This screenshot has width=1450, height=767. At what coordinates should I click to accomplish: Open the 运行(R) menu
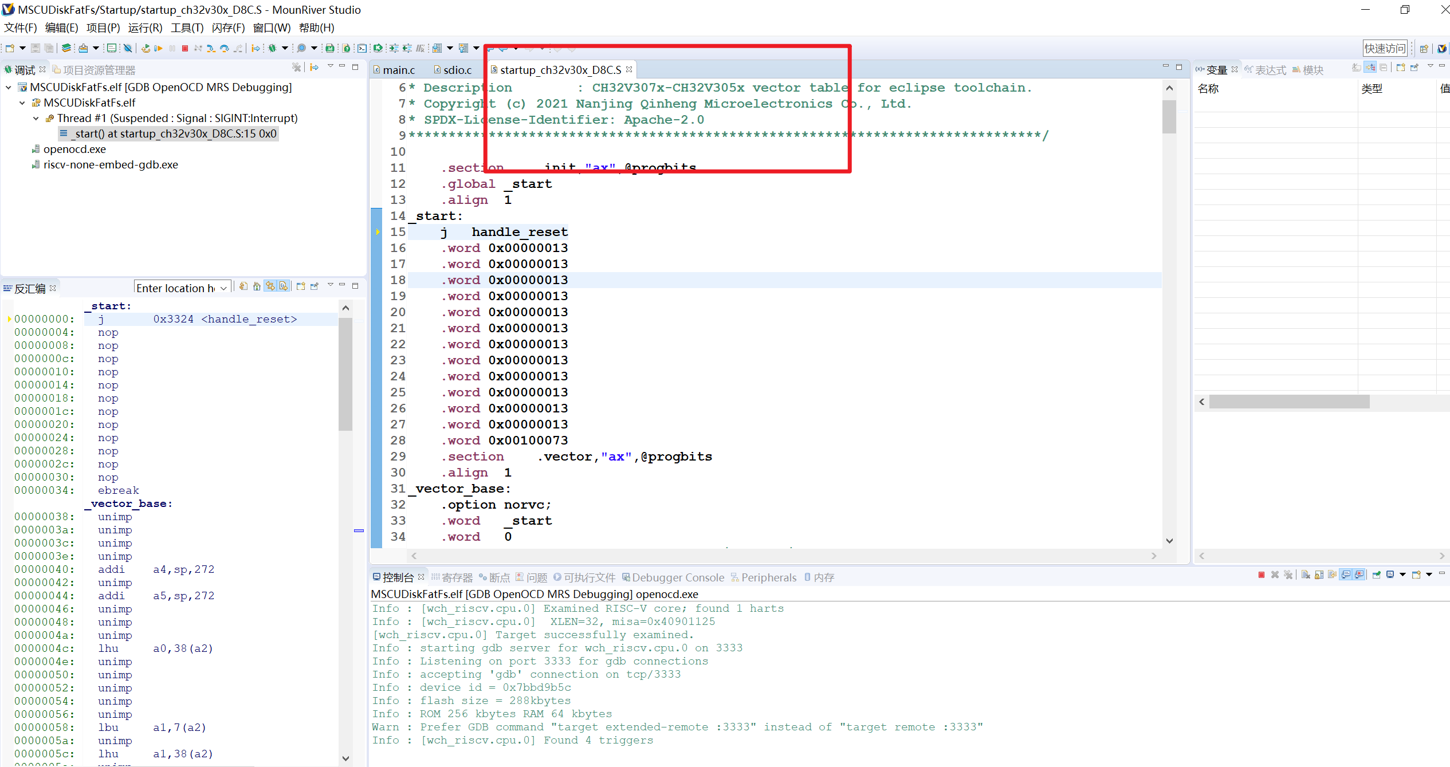pos(145,27)
